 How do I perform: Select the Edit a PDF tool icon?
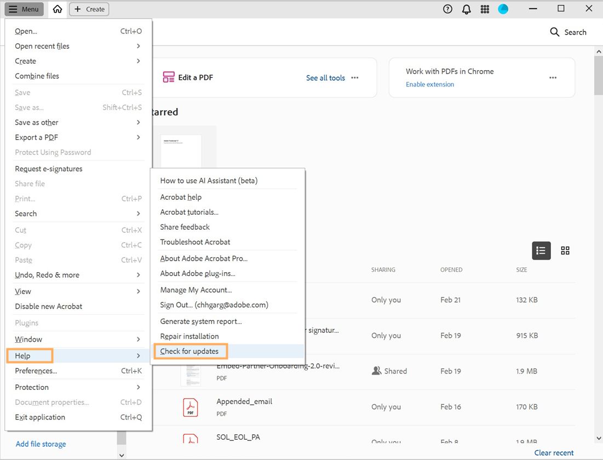click(168, 77)
